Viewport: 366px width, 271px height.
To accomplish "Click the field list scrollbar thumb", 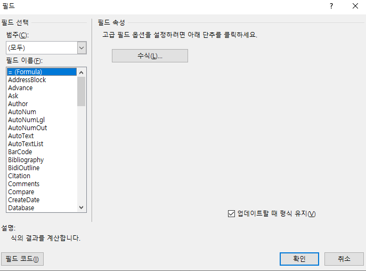I will pyautogui.click(x=81, y=91).
